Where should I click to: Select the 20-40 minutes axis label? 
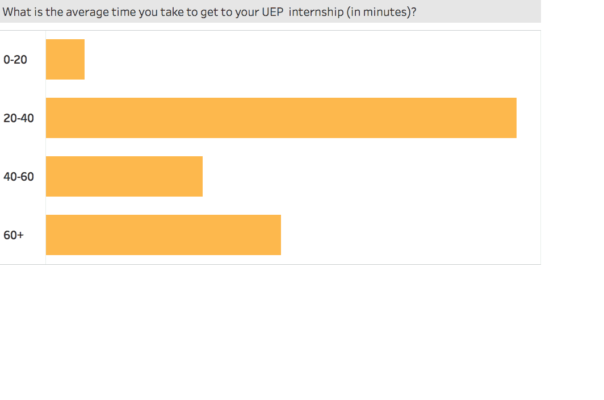pyautogui.click(x=19, y=118)
